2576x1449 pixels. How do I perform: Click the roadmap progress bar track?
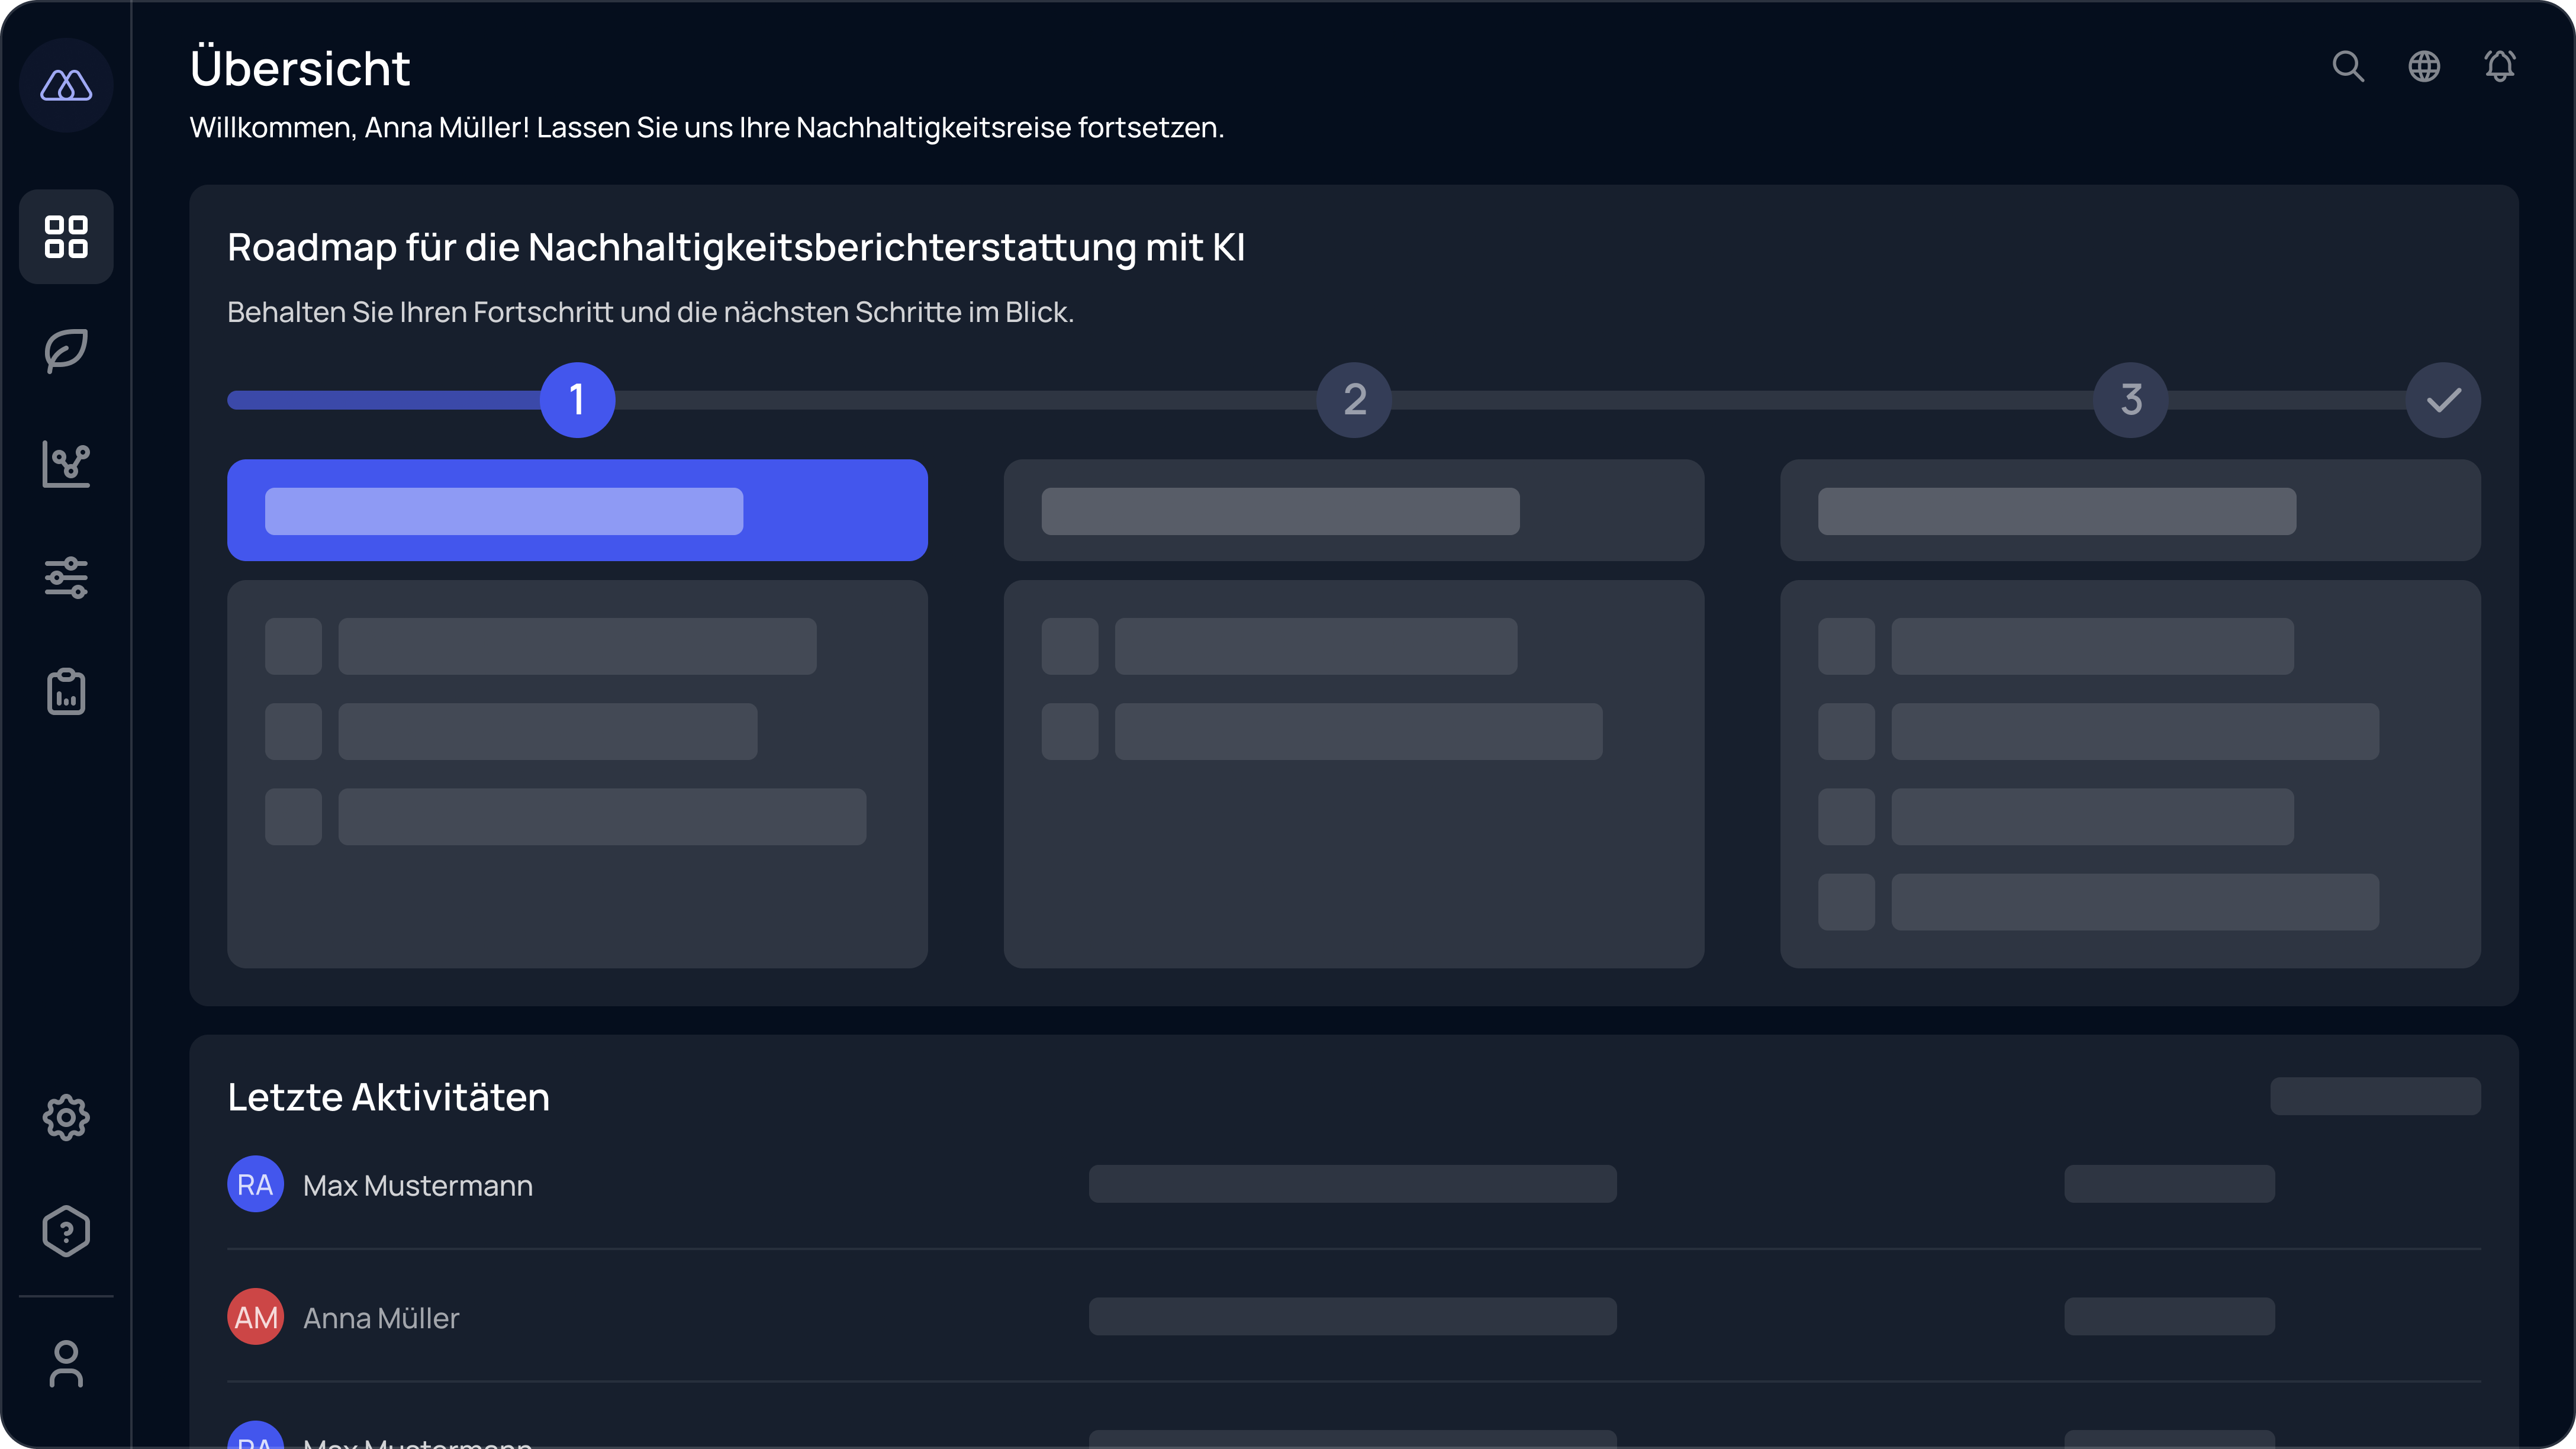pyautogui.click(x=1354, y=400)
